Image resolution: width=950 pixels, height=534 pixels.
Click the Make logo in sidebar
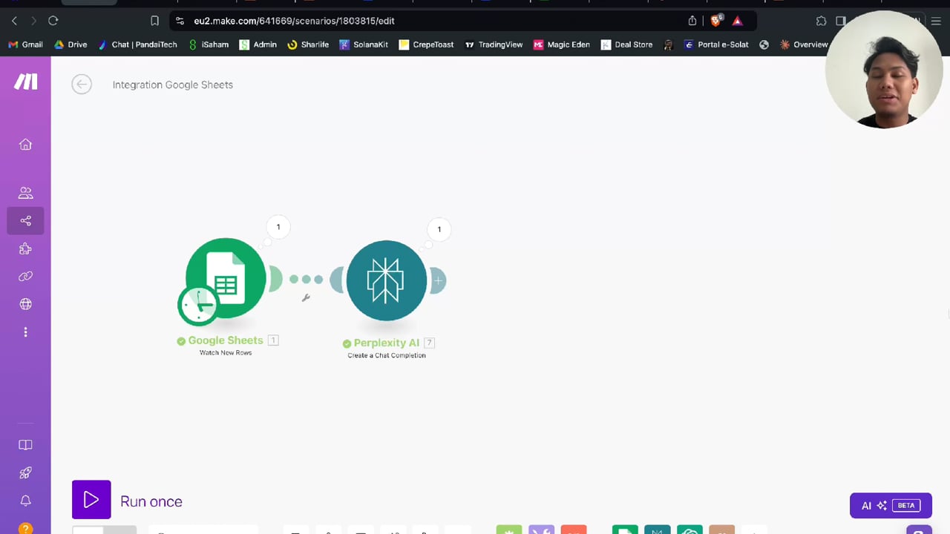point(25,82)
